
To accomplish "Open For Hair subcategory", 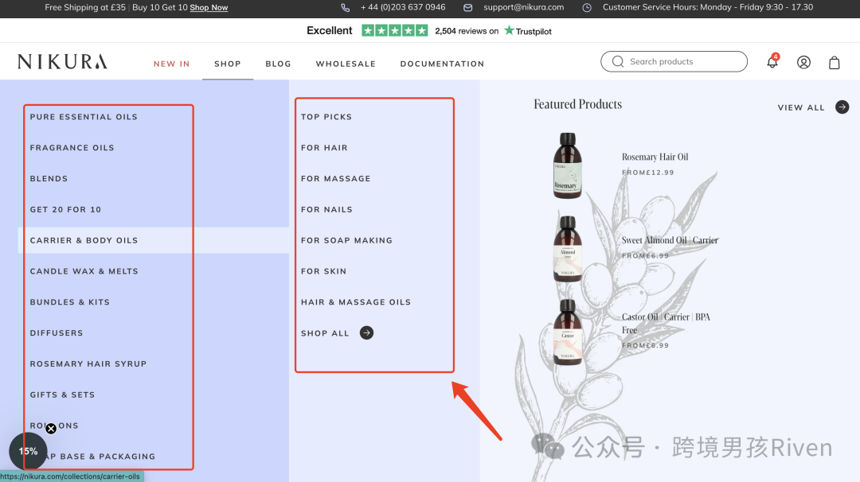I will click(x=324, y=147).
